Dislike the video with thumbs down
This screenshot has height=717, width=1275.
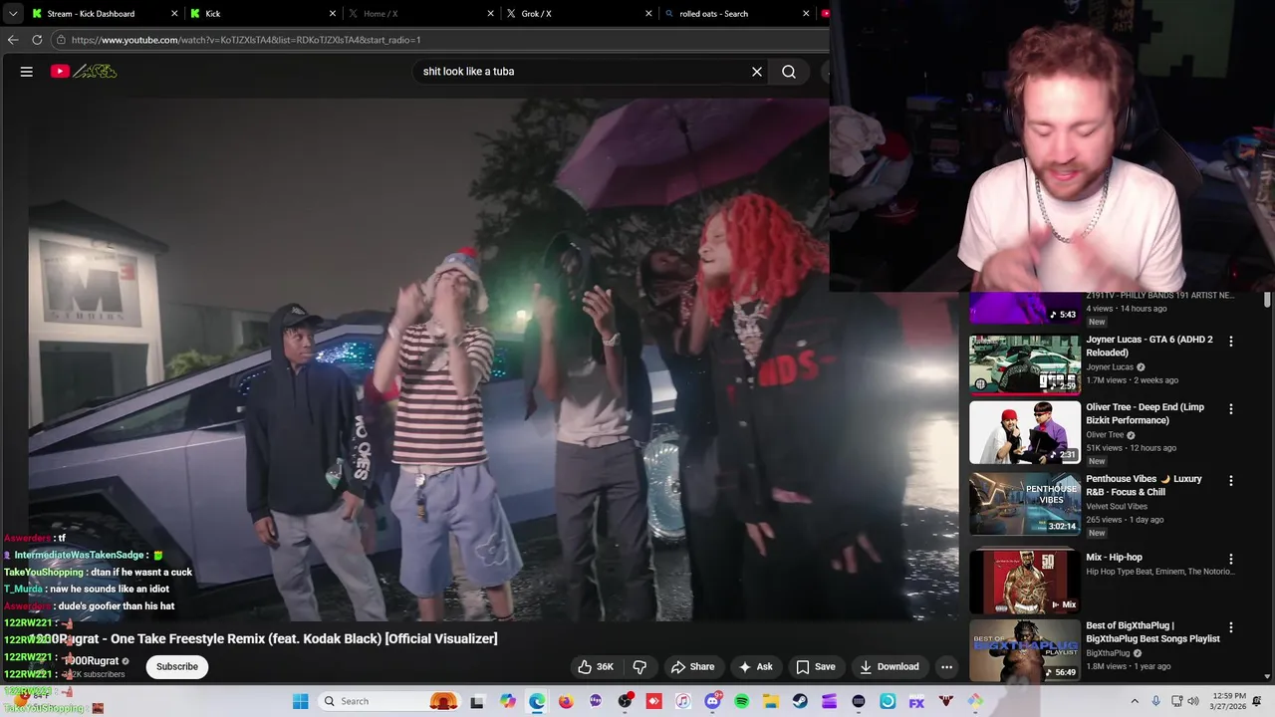point(640,666)
